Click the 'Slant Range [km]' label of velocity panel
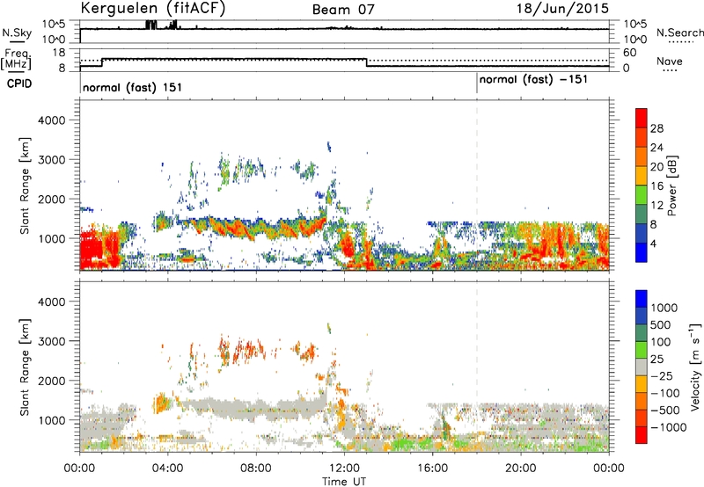This screenshot has width=704, height=487. 25,367
